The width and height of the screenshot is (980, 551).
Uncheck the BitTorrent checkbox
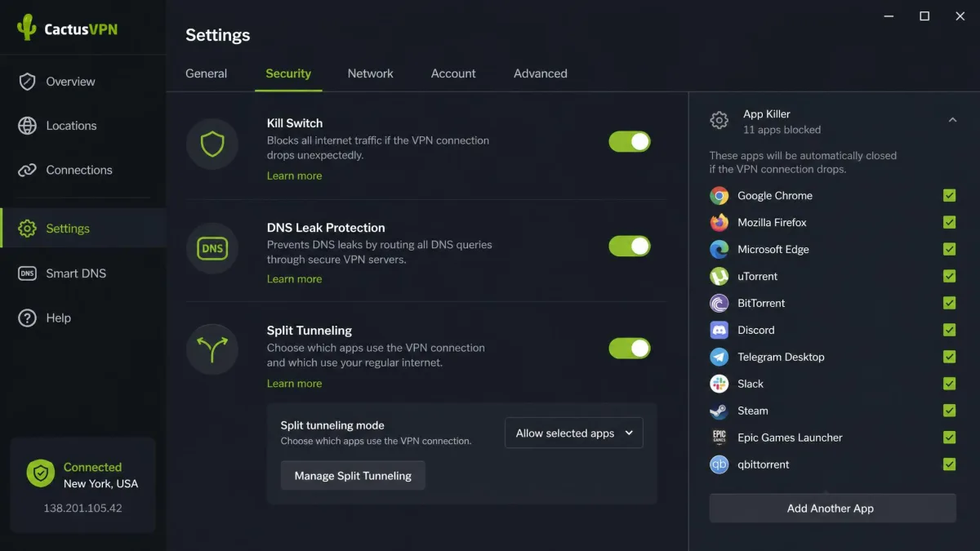pos(950,303)
